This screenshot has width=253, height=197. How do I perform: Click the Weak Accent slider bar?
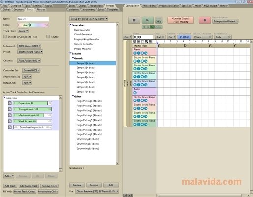(x=32, y=121)
